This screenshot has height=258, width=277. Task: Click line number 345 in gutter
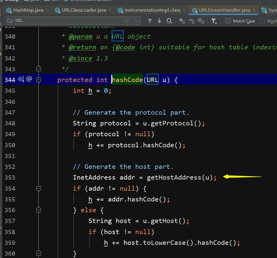click(10, 91)
